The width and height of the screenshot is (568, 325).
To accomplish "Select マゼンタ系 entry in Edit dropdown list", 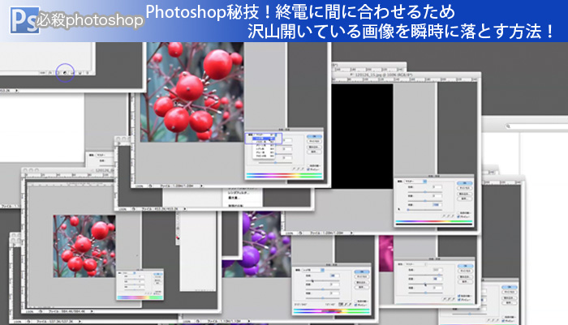I will (264, 156).
